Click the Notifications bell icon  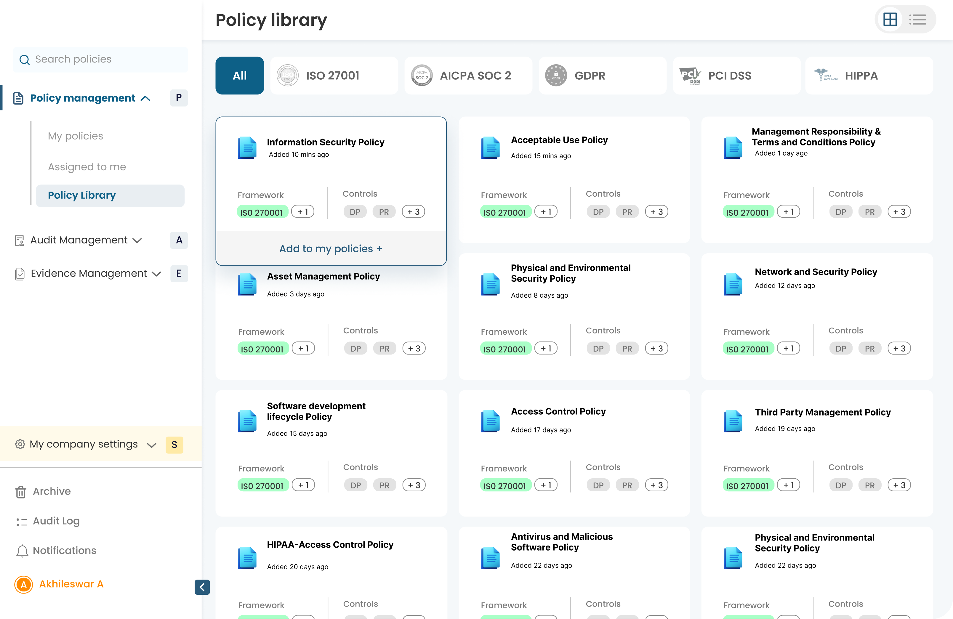22,551
